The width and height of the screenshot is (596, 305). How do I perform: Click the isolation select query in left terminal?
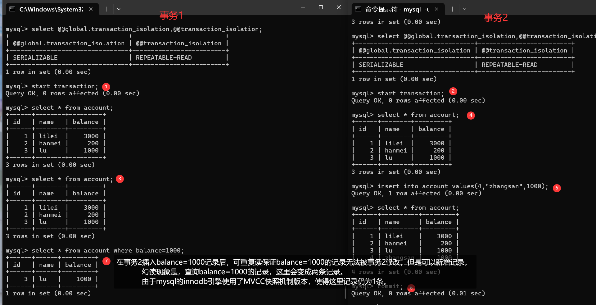pyautogui.click(x=134, y=29)
